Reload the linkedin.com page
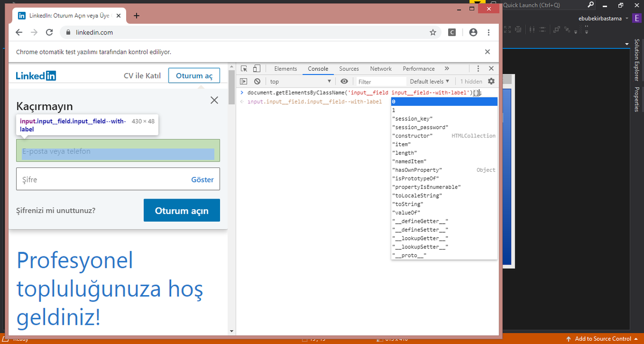Screen dimensions: 644x344 tap(49, 32)
